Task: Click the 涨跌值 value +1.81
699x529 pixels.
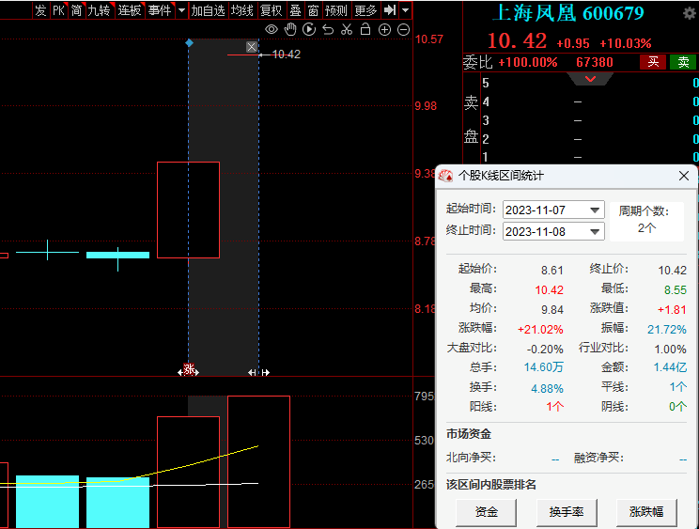Action: (x=672, y=310)
